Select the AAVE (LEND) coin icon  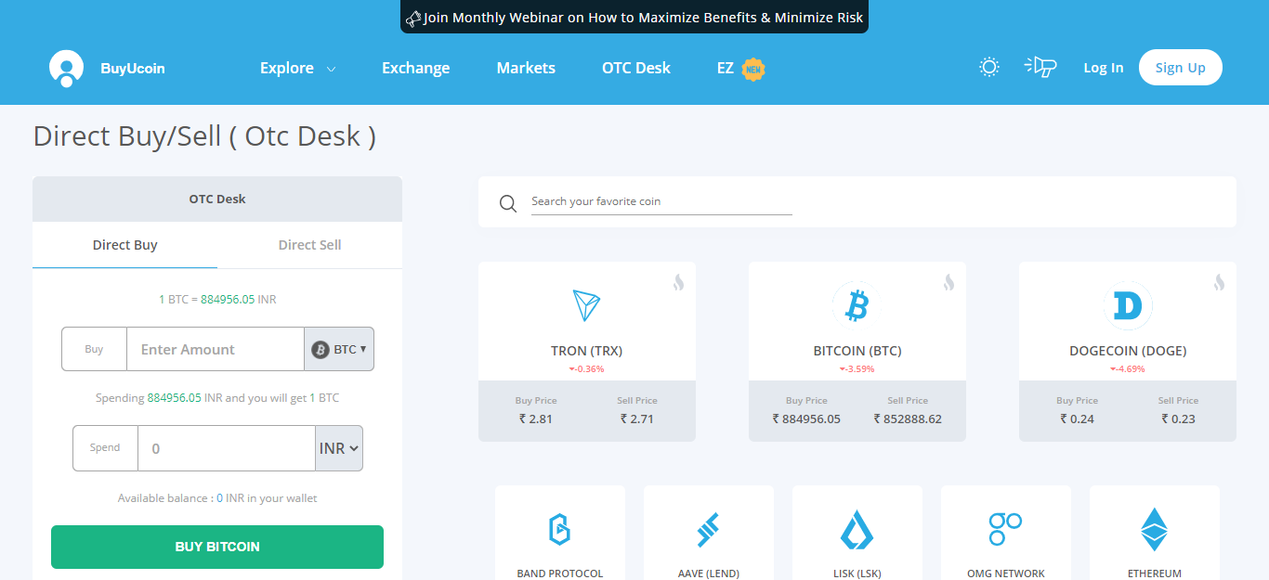[708, 529]
